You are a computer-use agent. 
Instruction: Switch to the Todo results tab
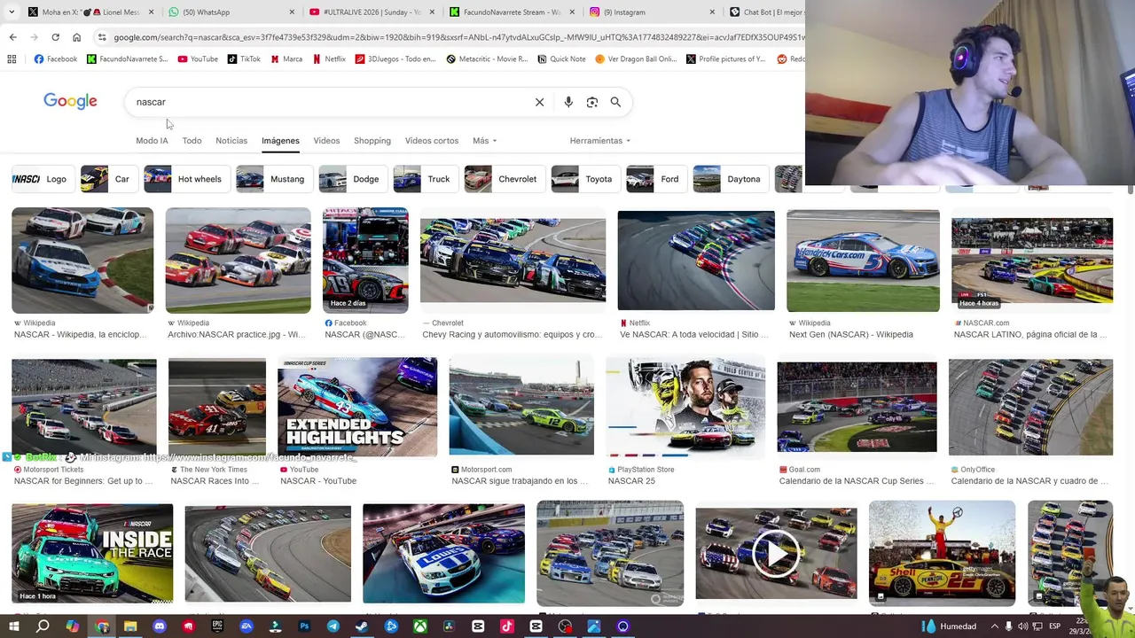click(192, 141)
